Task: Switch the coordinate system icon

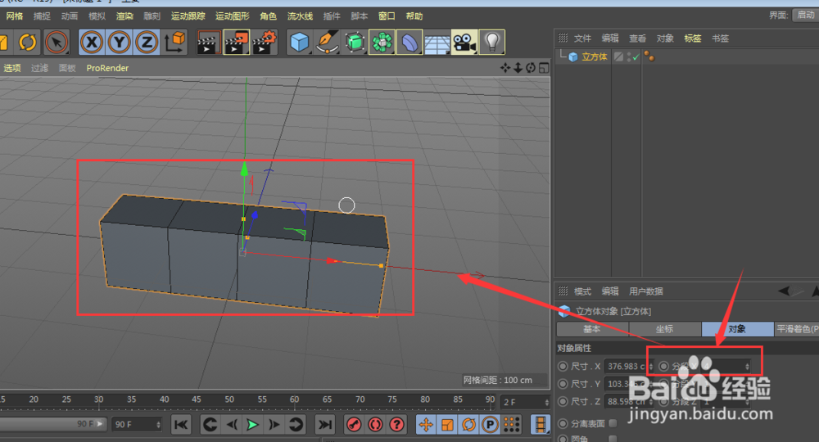Action: [x=175, y=43]
